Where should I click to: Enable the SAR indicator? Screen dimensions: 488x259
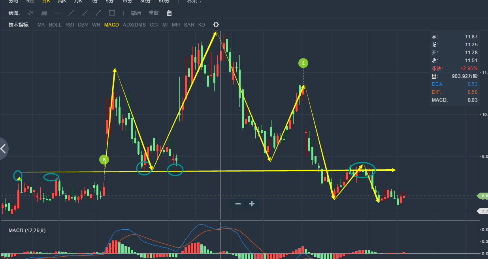pos(189,25)
